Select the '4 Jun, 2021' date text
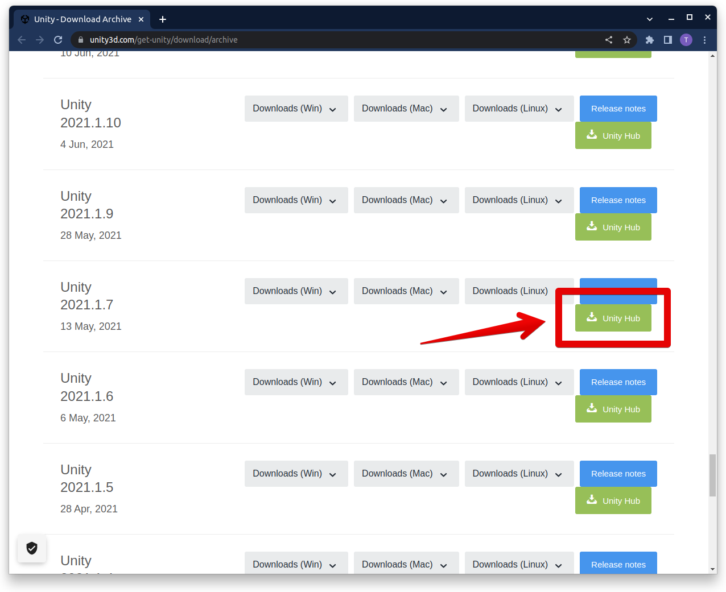726x592 pixels. click(x=87, y=144)
